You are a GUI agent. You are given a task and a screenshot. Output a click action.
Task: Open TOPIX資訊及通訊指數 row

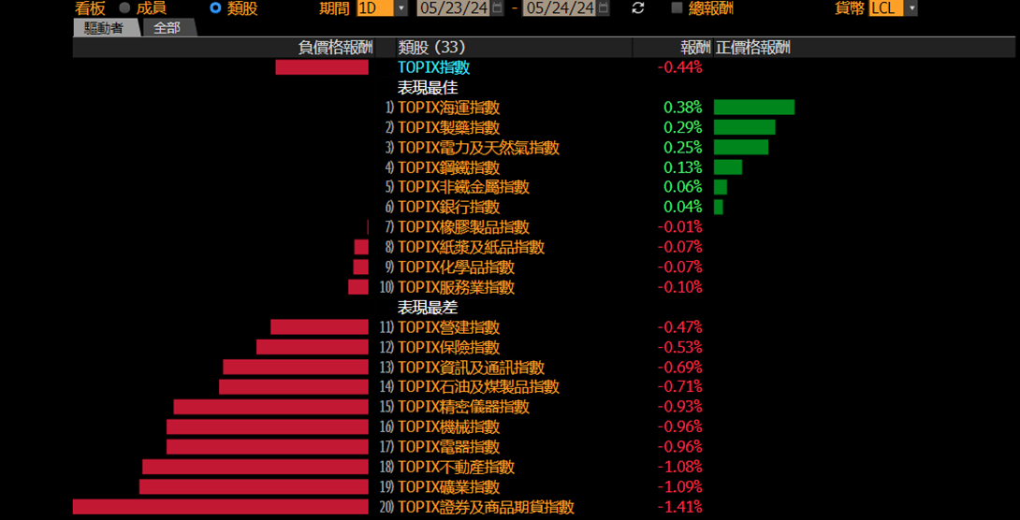(471, 368)
